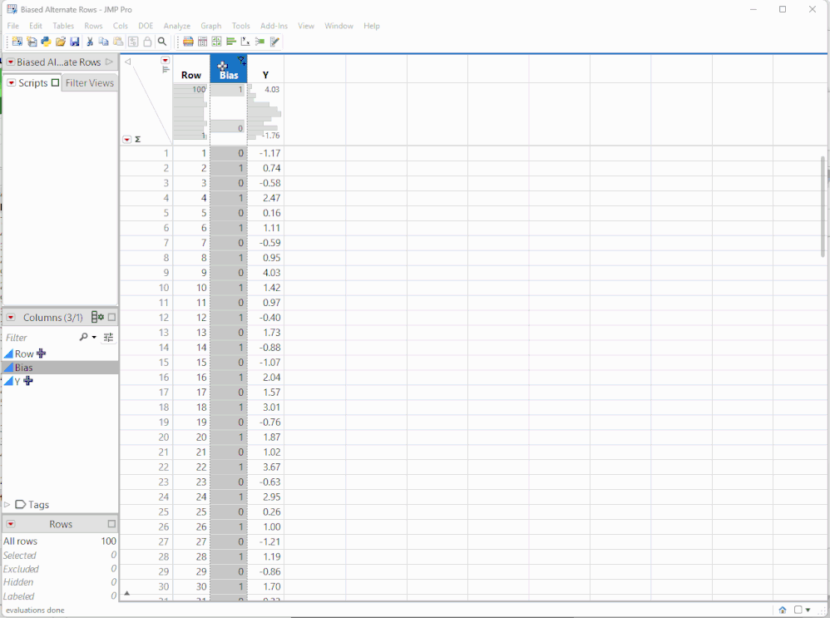Click the All rows count label
This screenshot has width=830, height=618.
pos(20,541)
